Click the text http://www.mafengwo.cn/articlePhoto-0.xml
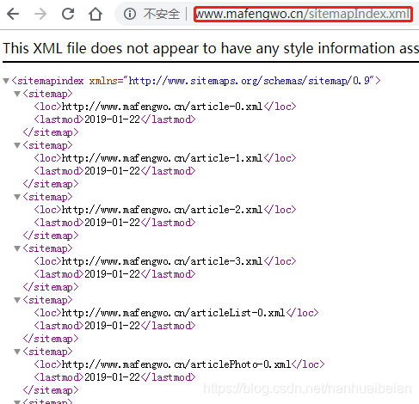419x404 pixels. point(176,364)
